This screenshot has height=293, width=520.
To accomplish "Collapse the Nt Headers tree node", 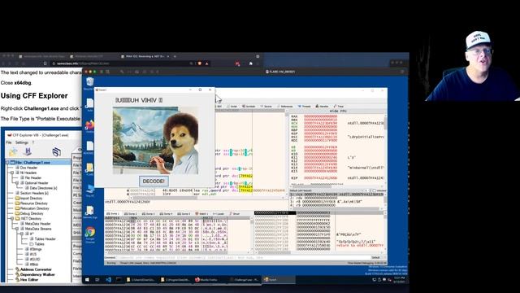I will tap(12, 173).
